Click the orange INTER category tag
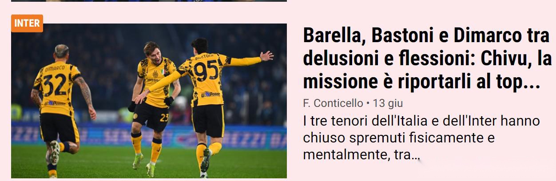The image size is (556, 181). 27,24
